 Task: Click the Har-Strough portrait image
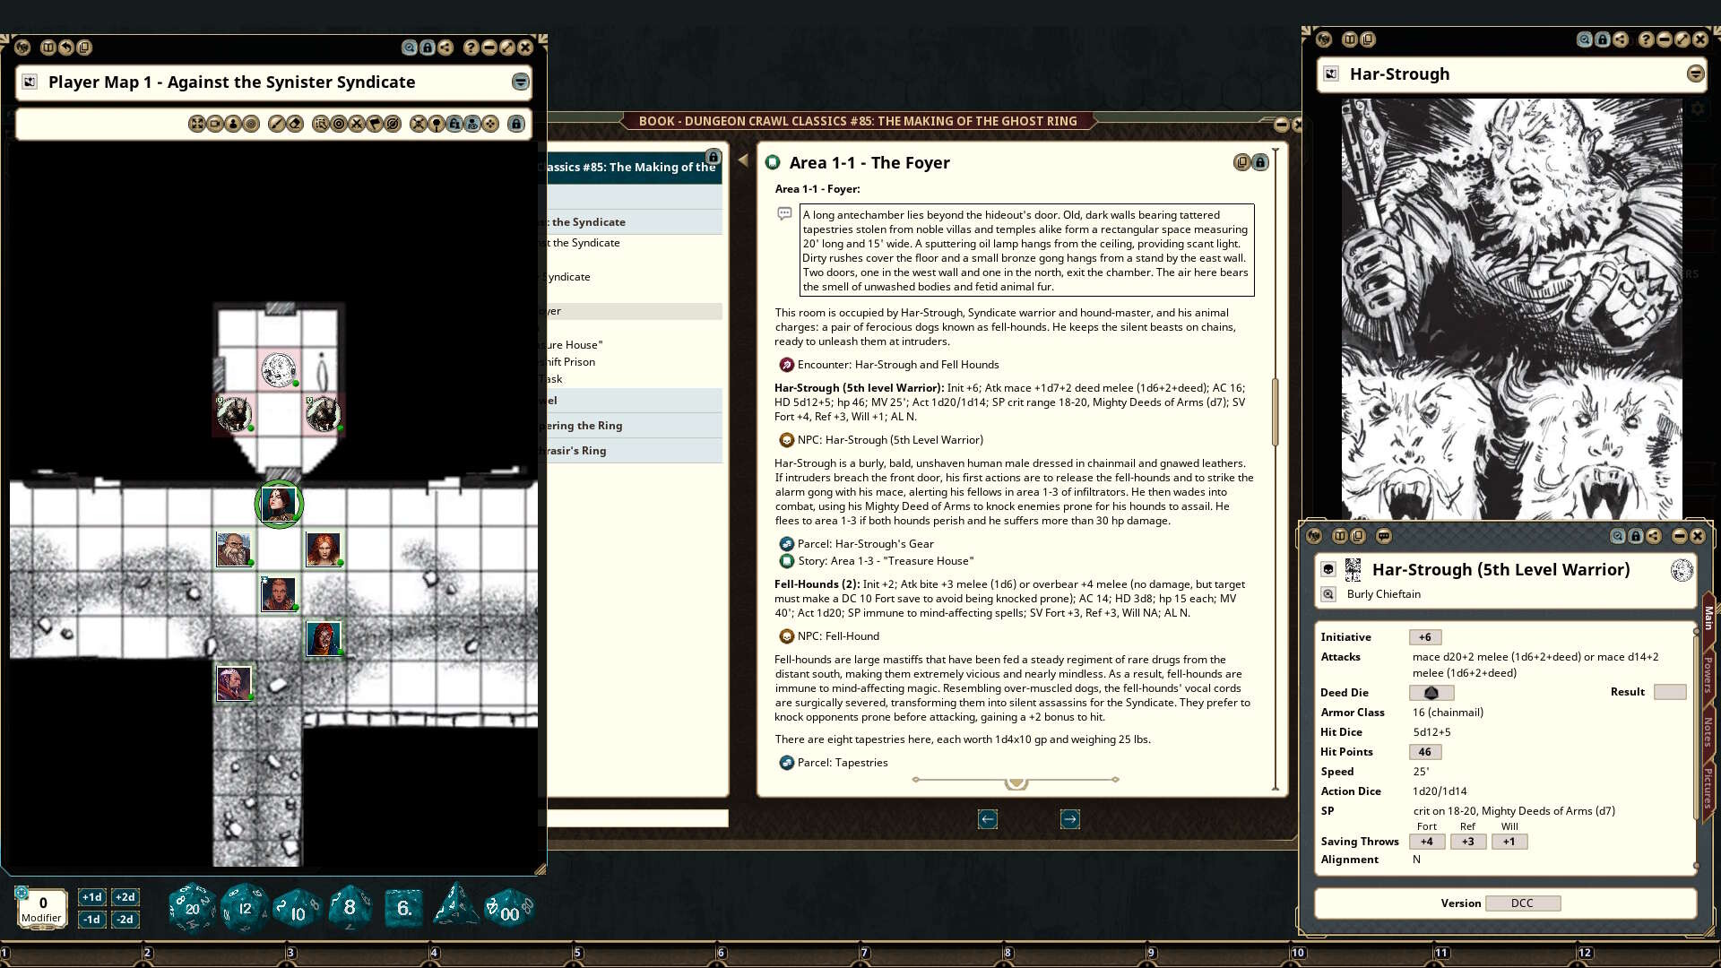pos(1511,309)
